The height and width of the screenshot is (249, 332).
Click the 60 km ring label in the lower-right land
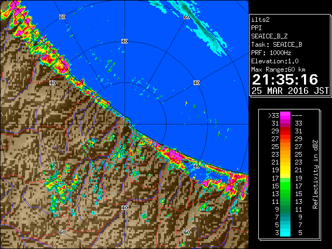pos(187,232)
